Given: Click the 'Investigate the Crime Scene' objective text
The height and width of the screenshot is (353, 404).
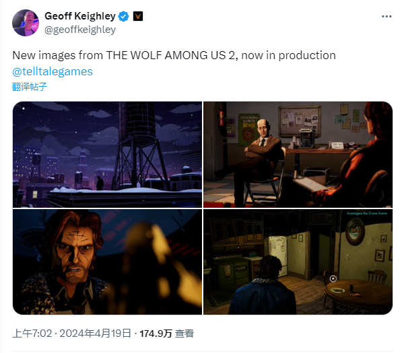Looking at the screenshot, I should (367, 213).
